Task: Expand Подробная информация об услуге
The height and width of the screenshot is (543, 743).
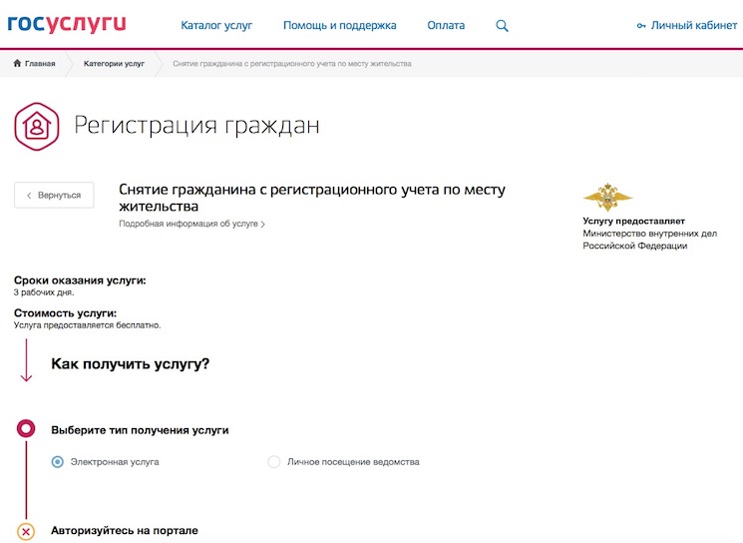Action: [x=191, y=225]
